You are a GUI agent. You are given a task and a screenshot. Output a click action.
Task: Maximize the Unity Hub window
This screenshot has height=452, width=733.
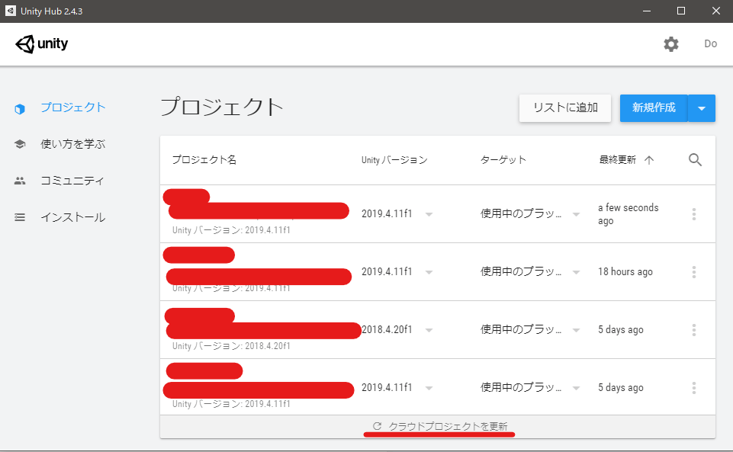tap(681, 11)
